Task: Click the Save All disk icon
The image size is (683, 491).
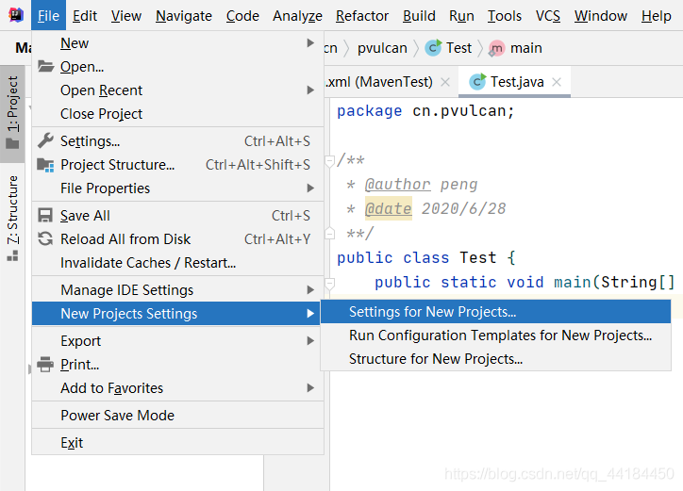Action: 45,216
